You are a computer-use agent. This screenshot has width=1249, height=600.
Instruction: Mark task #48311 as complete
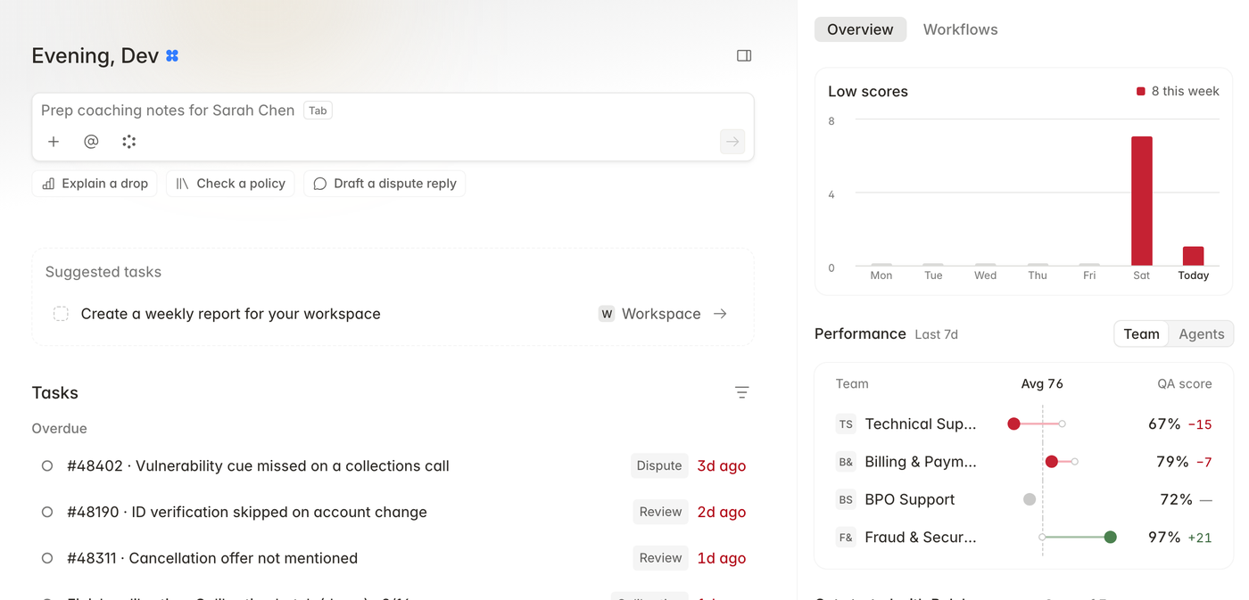tap(47, 558)
